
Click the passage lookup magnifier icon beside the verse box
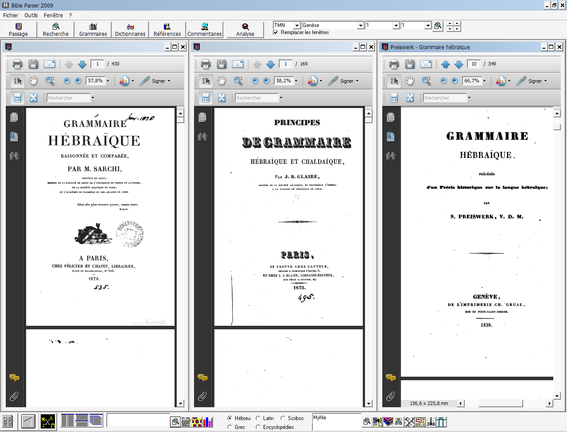pyautogui.click(x=438, y=26)
